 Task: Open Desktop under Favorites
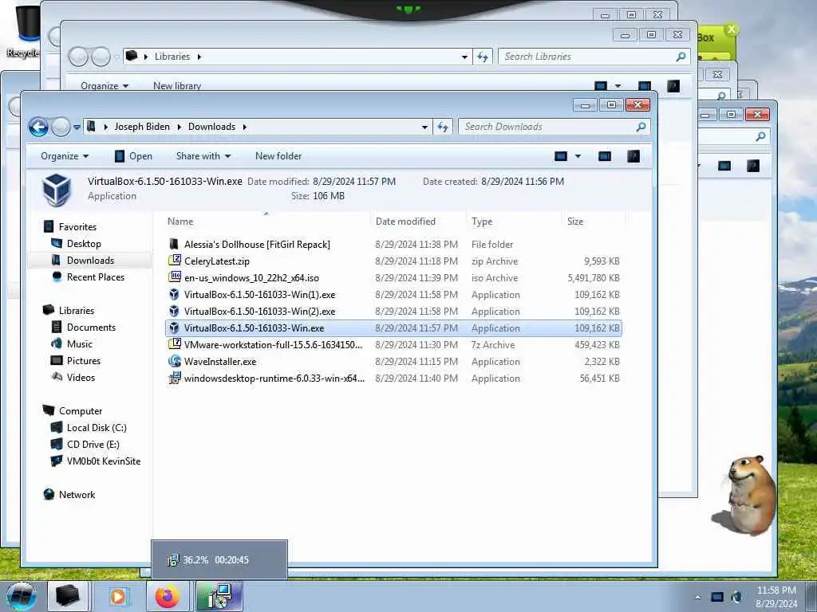(83, 244)
